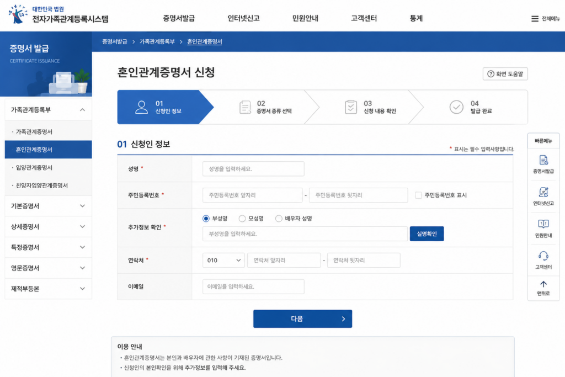The image size is (565, 377).
Task: Click the 인터넷신고 quick menu icon
Action: [543, 192]
